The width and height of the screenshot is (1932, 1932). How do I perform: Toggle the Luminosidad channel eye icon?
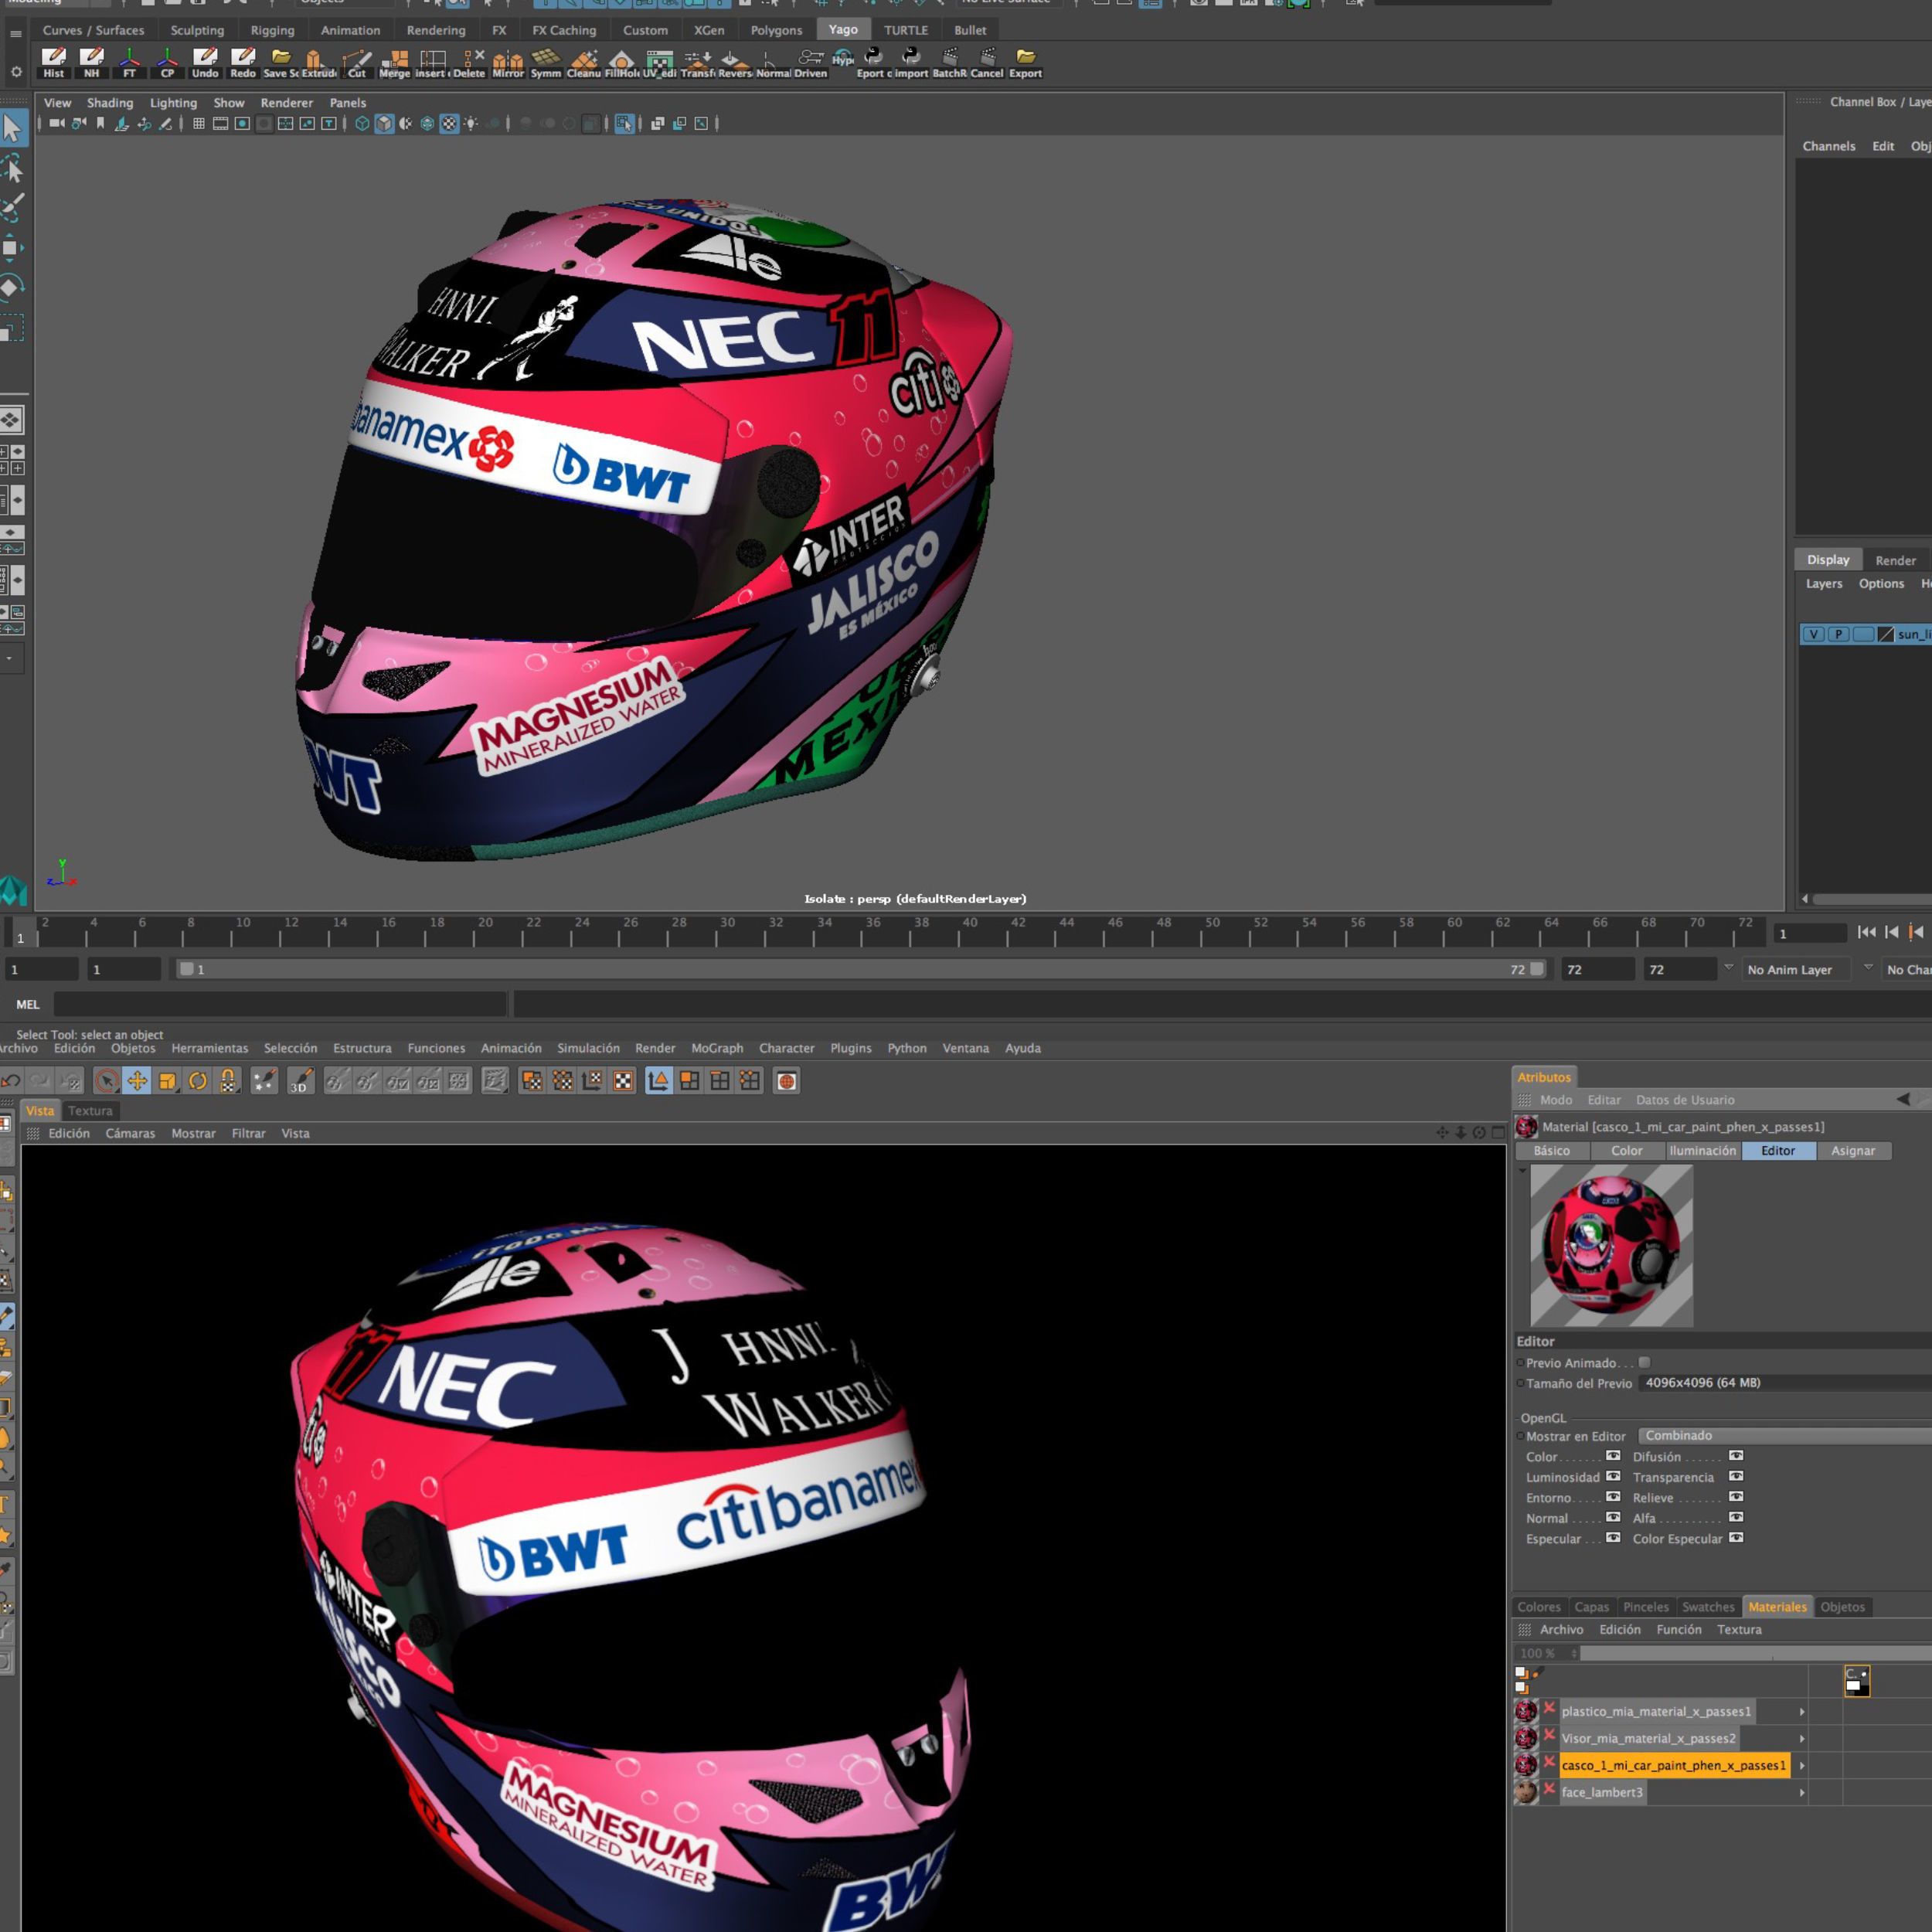(x=1613, y=1476)
